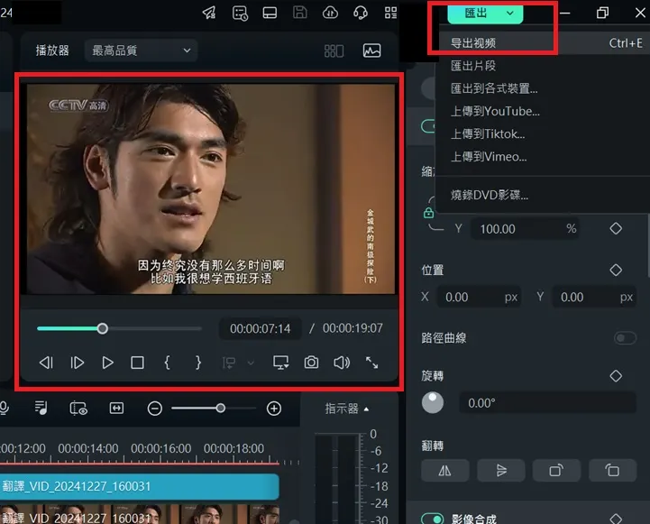This screenshot has width=650, height=524.
Task: Step forward one frame
Action: click(x=77, y=363)
